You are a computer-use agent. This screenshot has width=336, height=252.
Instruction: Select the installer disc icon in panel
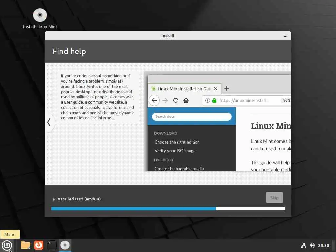65,245
